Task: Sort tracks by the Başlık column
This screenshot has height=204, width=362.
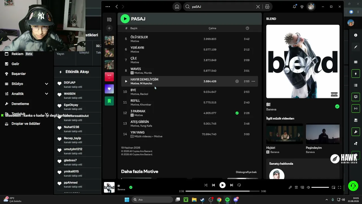Action: coord(134,28)
